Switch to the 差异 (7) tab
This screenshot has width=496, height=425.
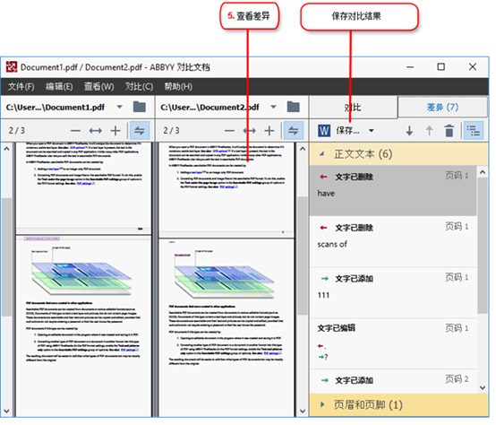tap(442, 108)
